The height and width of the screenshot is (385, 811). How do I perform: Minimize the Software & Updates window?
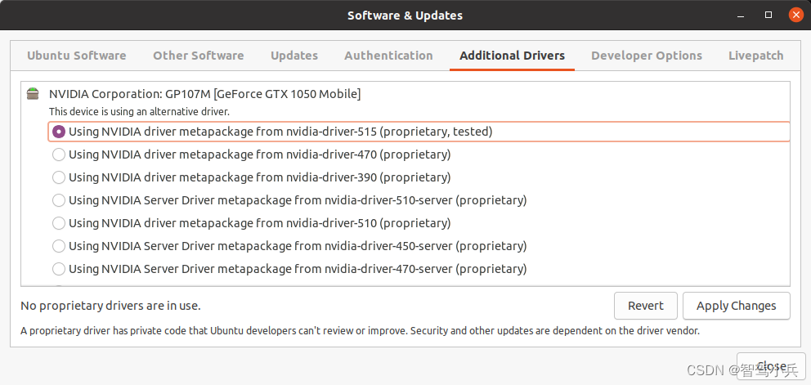pos(742,16)
